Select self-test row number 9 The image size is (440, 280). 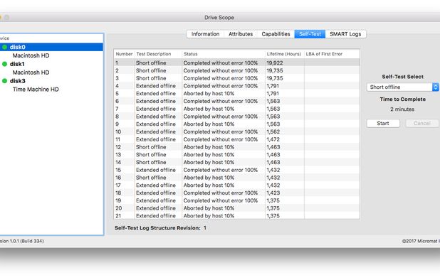pos(236,124)
